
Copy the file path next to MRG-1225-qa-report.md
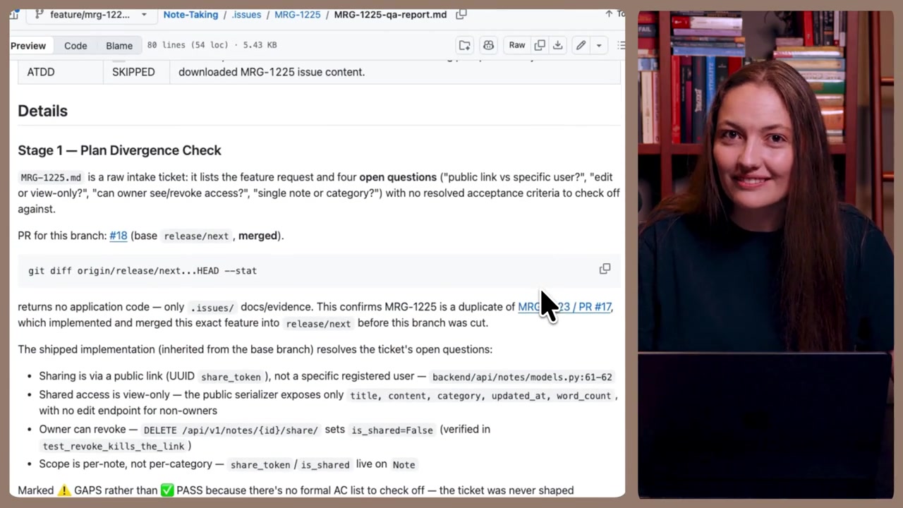pos(461,14)
